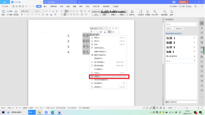Open the font name dropdown in the ribbon
Screen dimensions: 205x115
[x=35, y=11]
